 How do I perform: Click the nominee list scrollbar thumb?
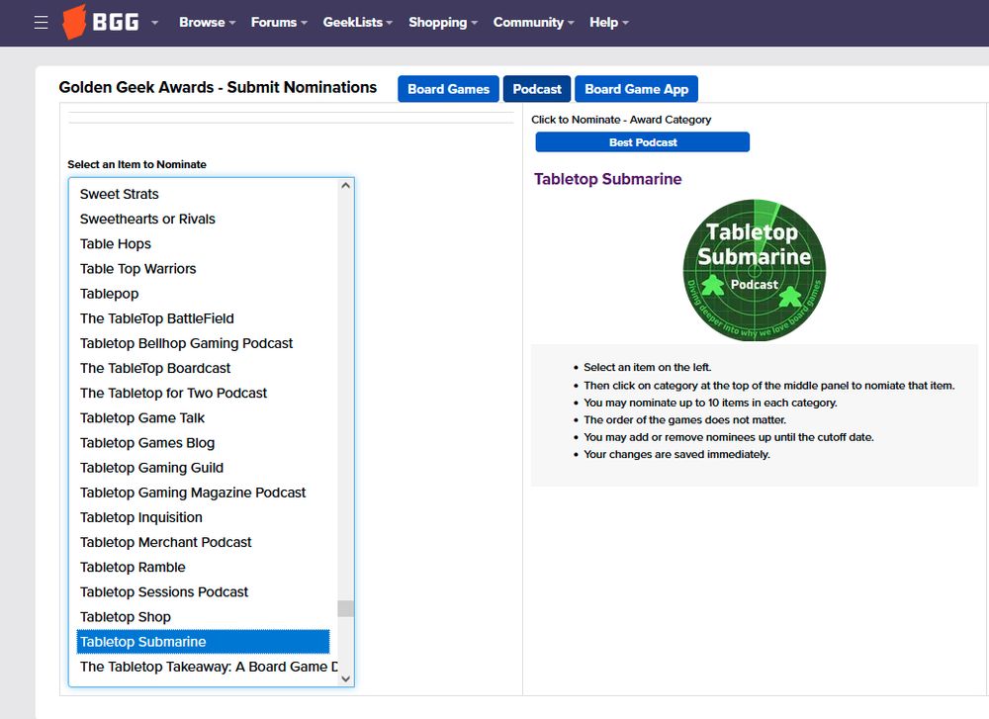[x=345, y=608]
